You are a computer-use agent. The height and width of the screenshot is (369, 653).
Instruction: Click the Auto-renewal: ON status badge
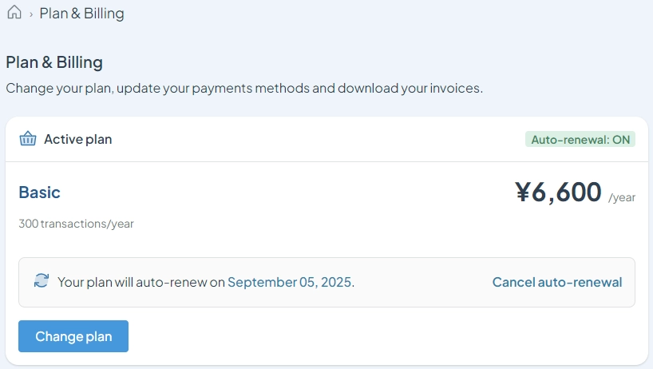(x=580, y=140)
